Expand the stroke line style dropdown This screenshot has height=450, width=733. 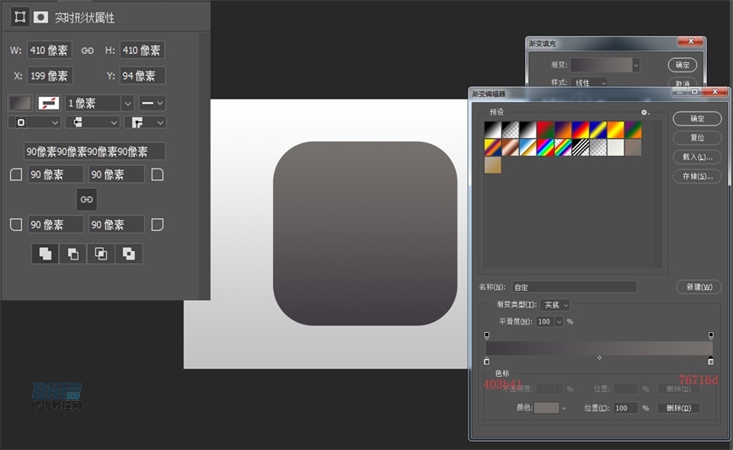pos(152,103)
